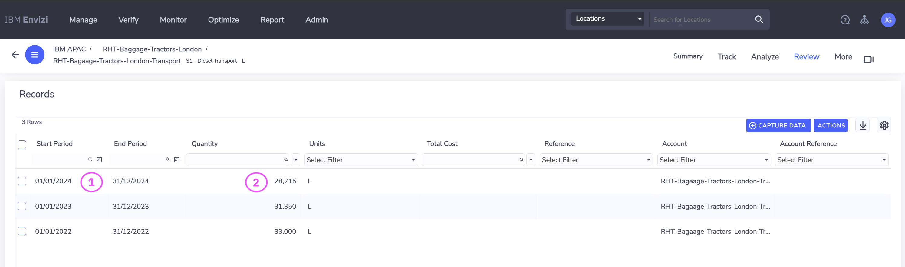905x267 pixels.
Task: Open the grid settings gear icon
Action: 884,125
